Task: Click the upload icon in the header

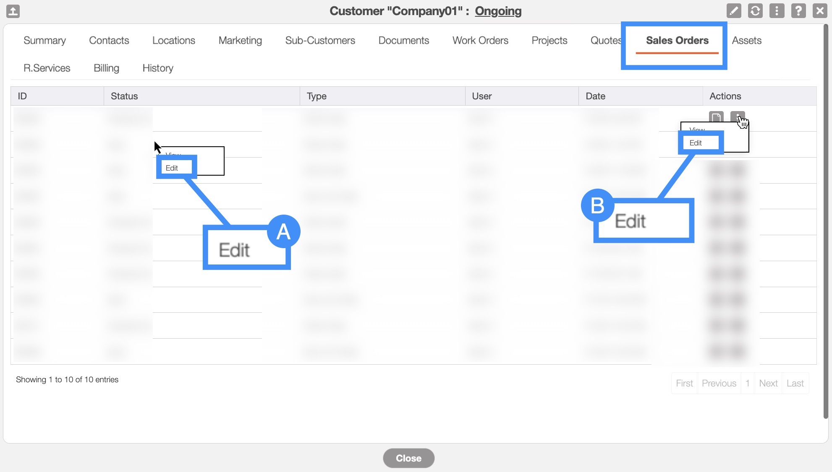Action: [x=13, y=11]
